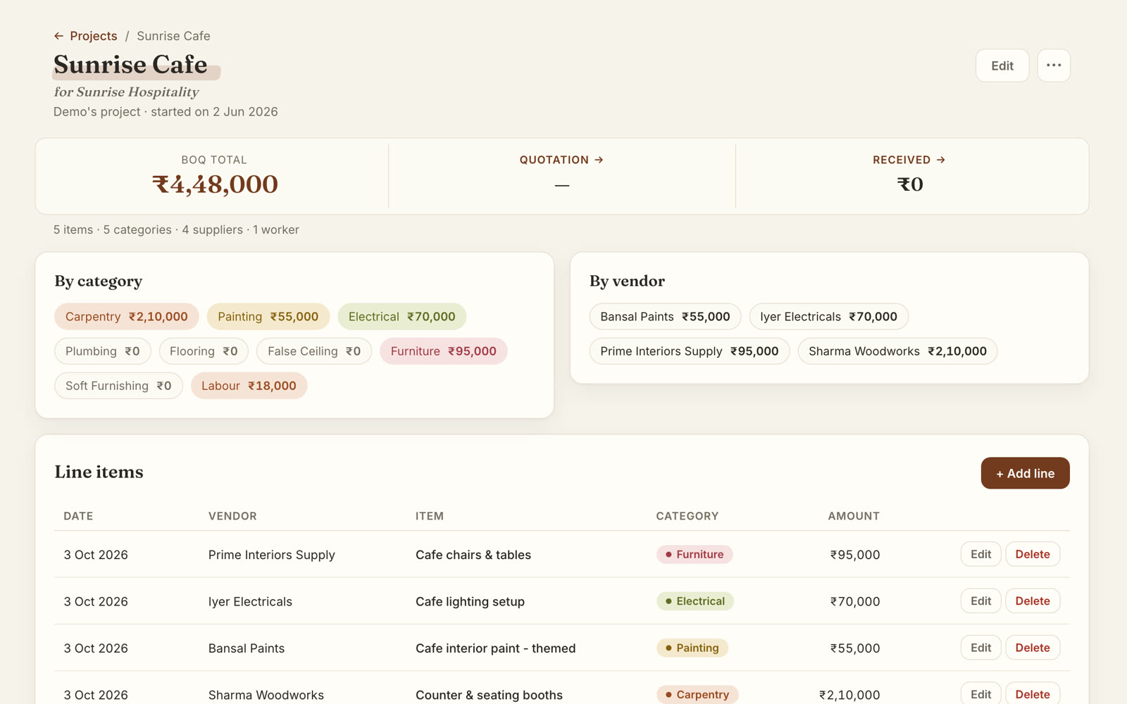Click the Sunrise Cafe page title
This screenshot has width=1127, height=704.
[x=130, y=65]
